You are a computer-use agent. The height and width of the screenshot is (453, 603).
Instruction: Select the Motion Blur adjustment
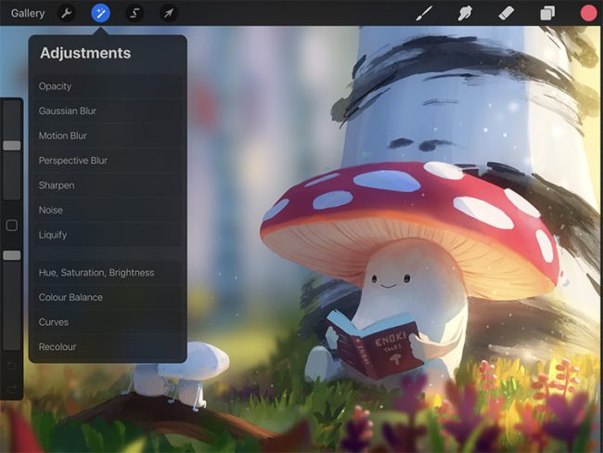coord(63,136)
